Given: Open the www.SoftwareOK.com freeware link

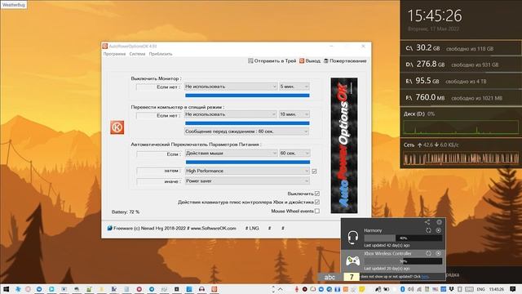Looking at the screenshot, I should pos(213,229).
